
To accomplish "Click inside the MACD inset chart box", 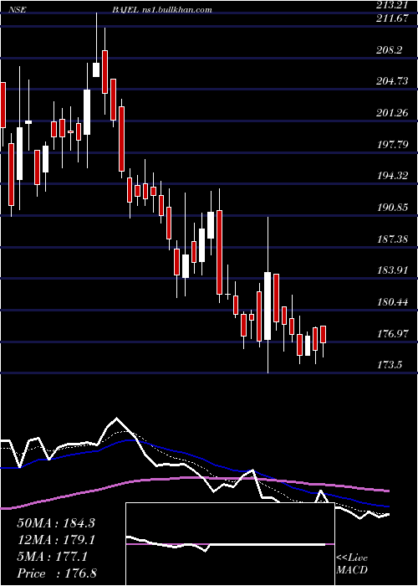I will pyautogui.click(x=230, y=544).
